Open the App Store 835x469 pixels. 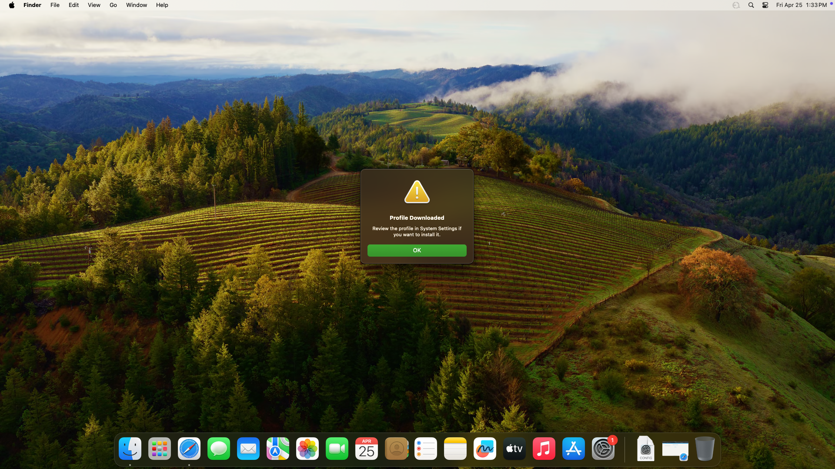click(x=574, y=449)
